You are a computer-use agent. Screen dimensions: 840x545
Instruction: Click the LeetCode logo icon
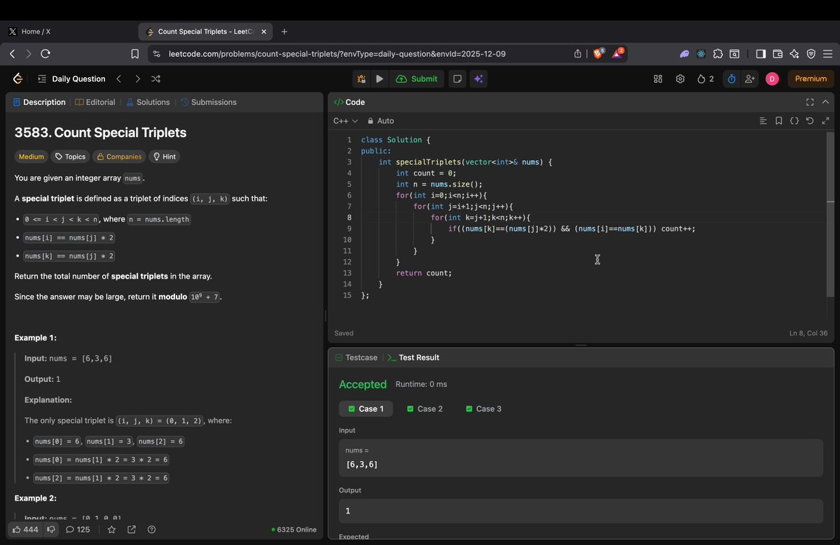tap(18, 78)
